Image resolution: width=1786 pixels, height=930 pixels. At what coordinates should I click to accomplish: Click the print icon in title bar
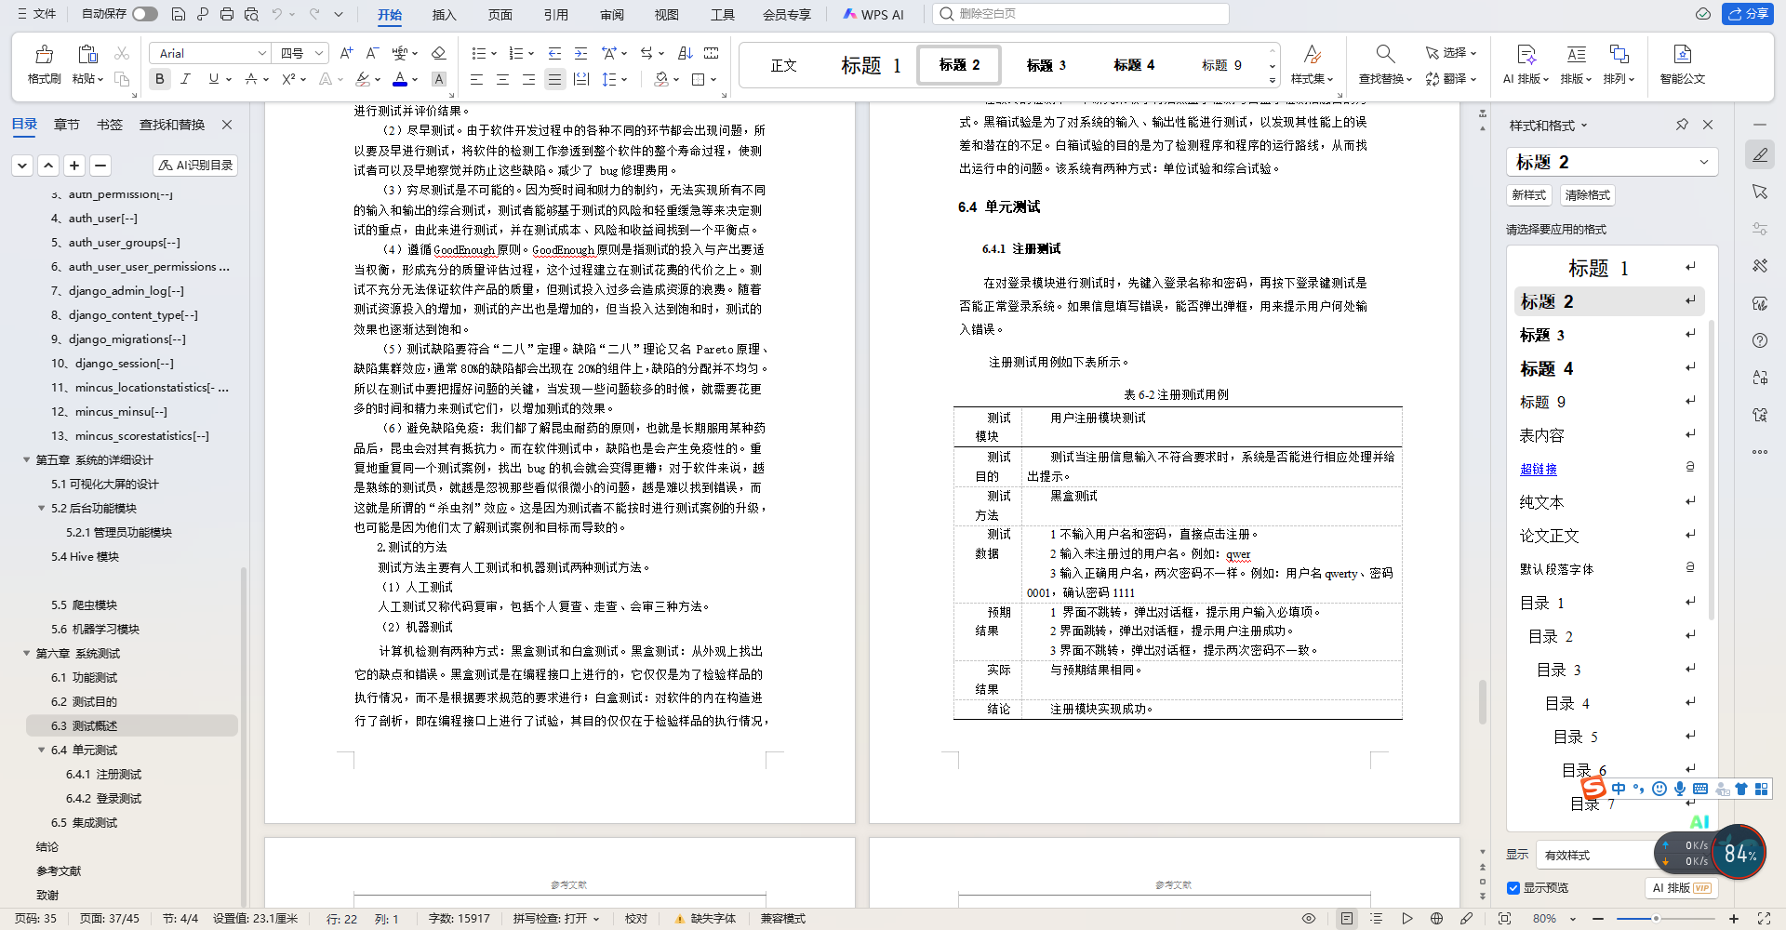pyautogui.click(x=227, y=14)
